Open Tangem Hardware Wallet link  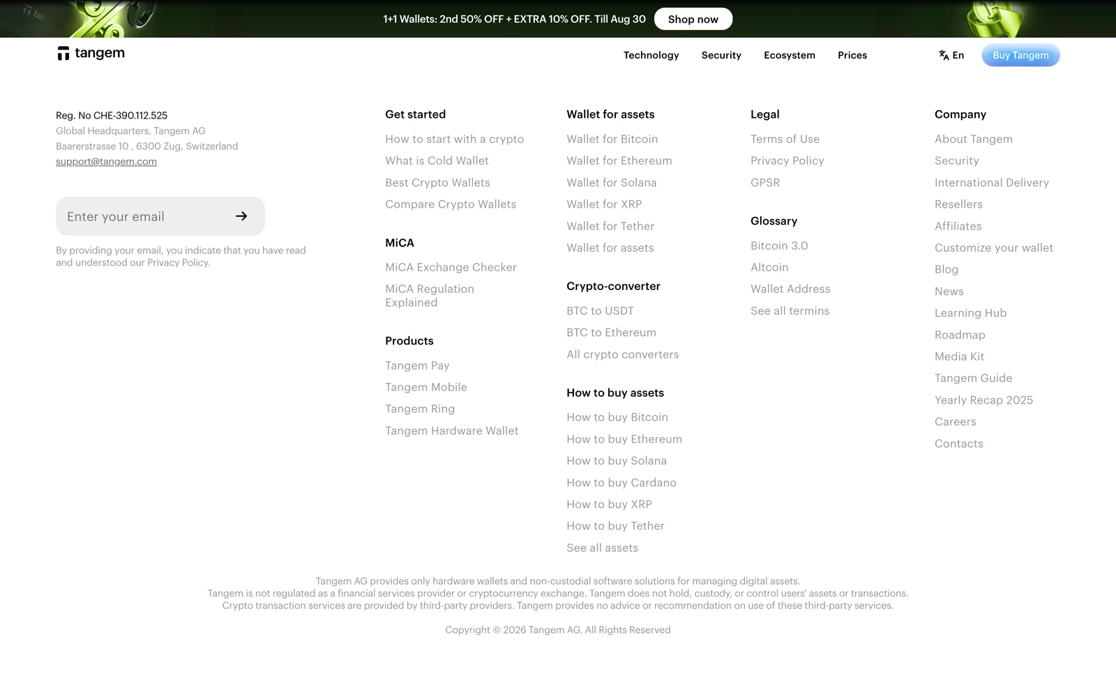point(451,431)
